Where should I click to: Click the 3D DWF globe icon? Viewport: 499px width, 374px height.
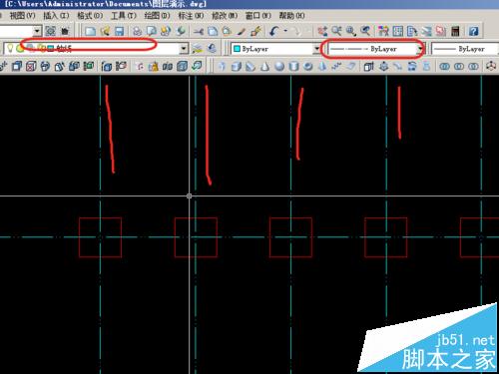click(x=181, y=32)
